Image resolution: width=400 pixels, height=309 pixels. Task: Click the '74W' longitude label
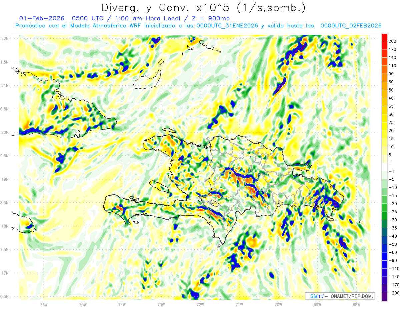(x=122, y=304)
